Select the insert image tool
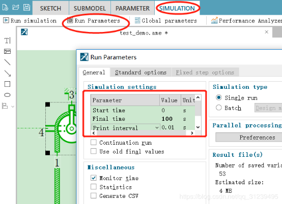Viewport: 282px width, 204px height. point(7,51)
